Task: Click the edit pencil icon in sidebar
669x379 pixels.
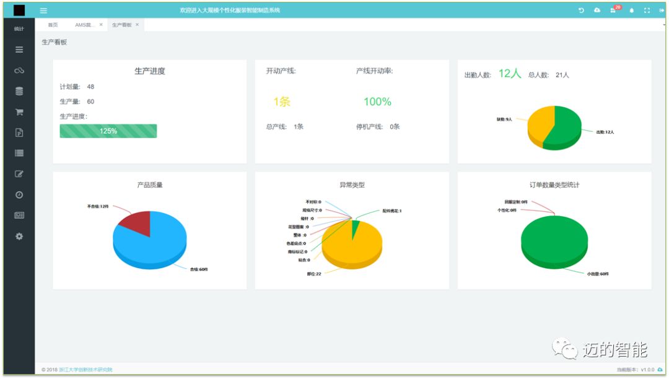Action: 19,174
